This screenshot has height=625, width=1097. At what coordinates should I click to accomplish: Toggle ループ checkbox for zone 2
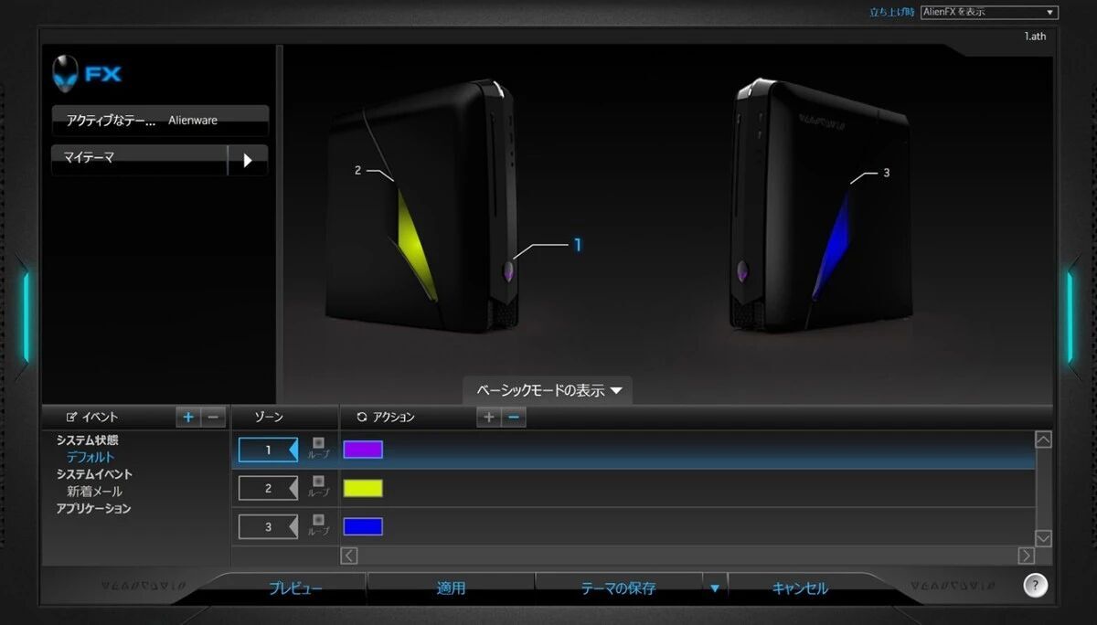318,482
